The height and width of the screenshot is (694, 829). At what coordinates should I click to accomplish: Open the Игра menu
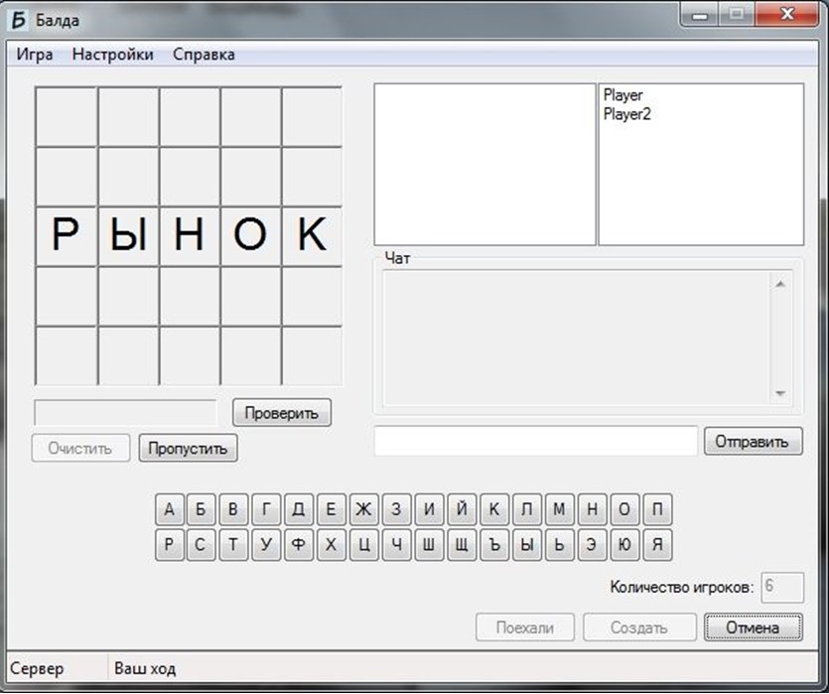(x=35, y=55)
